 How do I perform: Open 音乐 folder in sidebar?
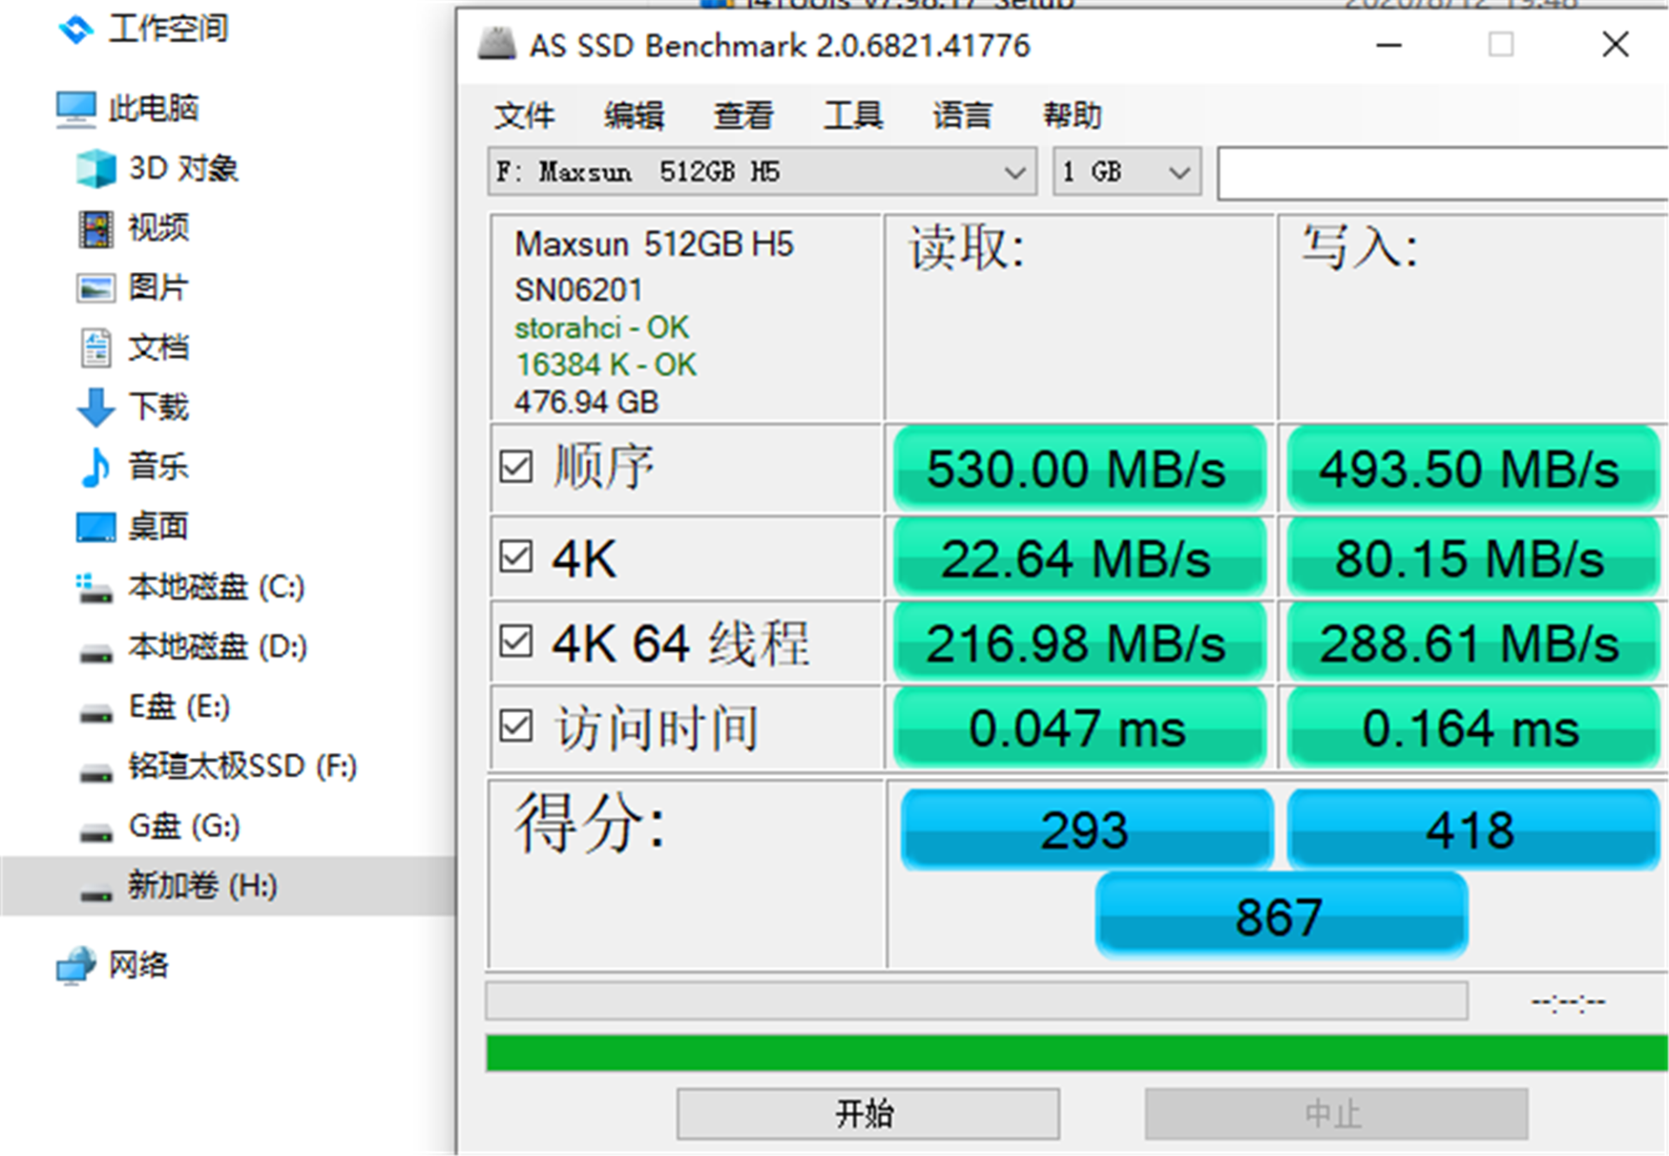pyautogui.click(x=158, y=467)
